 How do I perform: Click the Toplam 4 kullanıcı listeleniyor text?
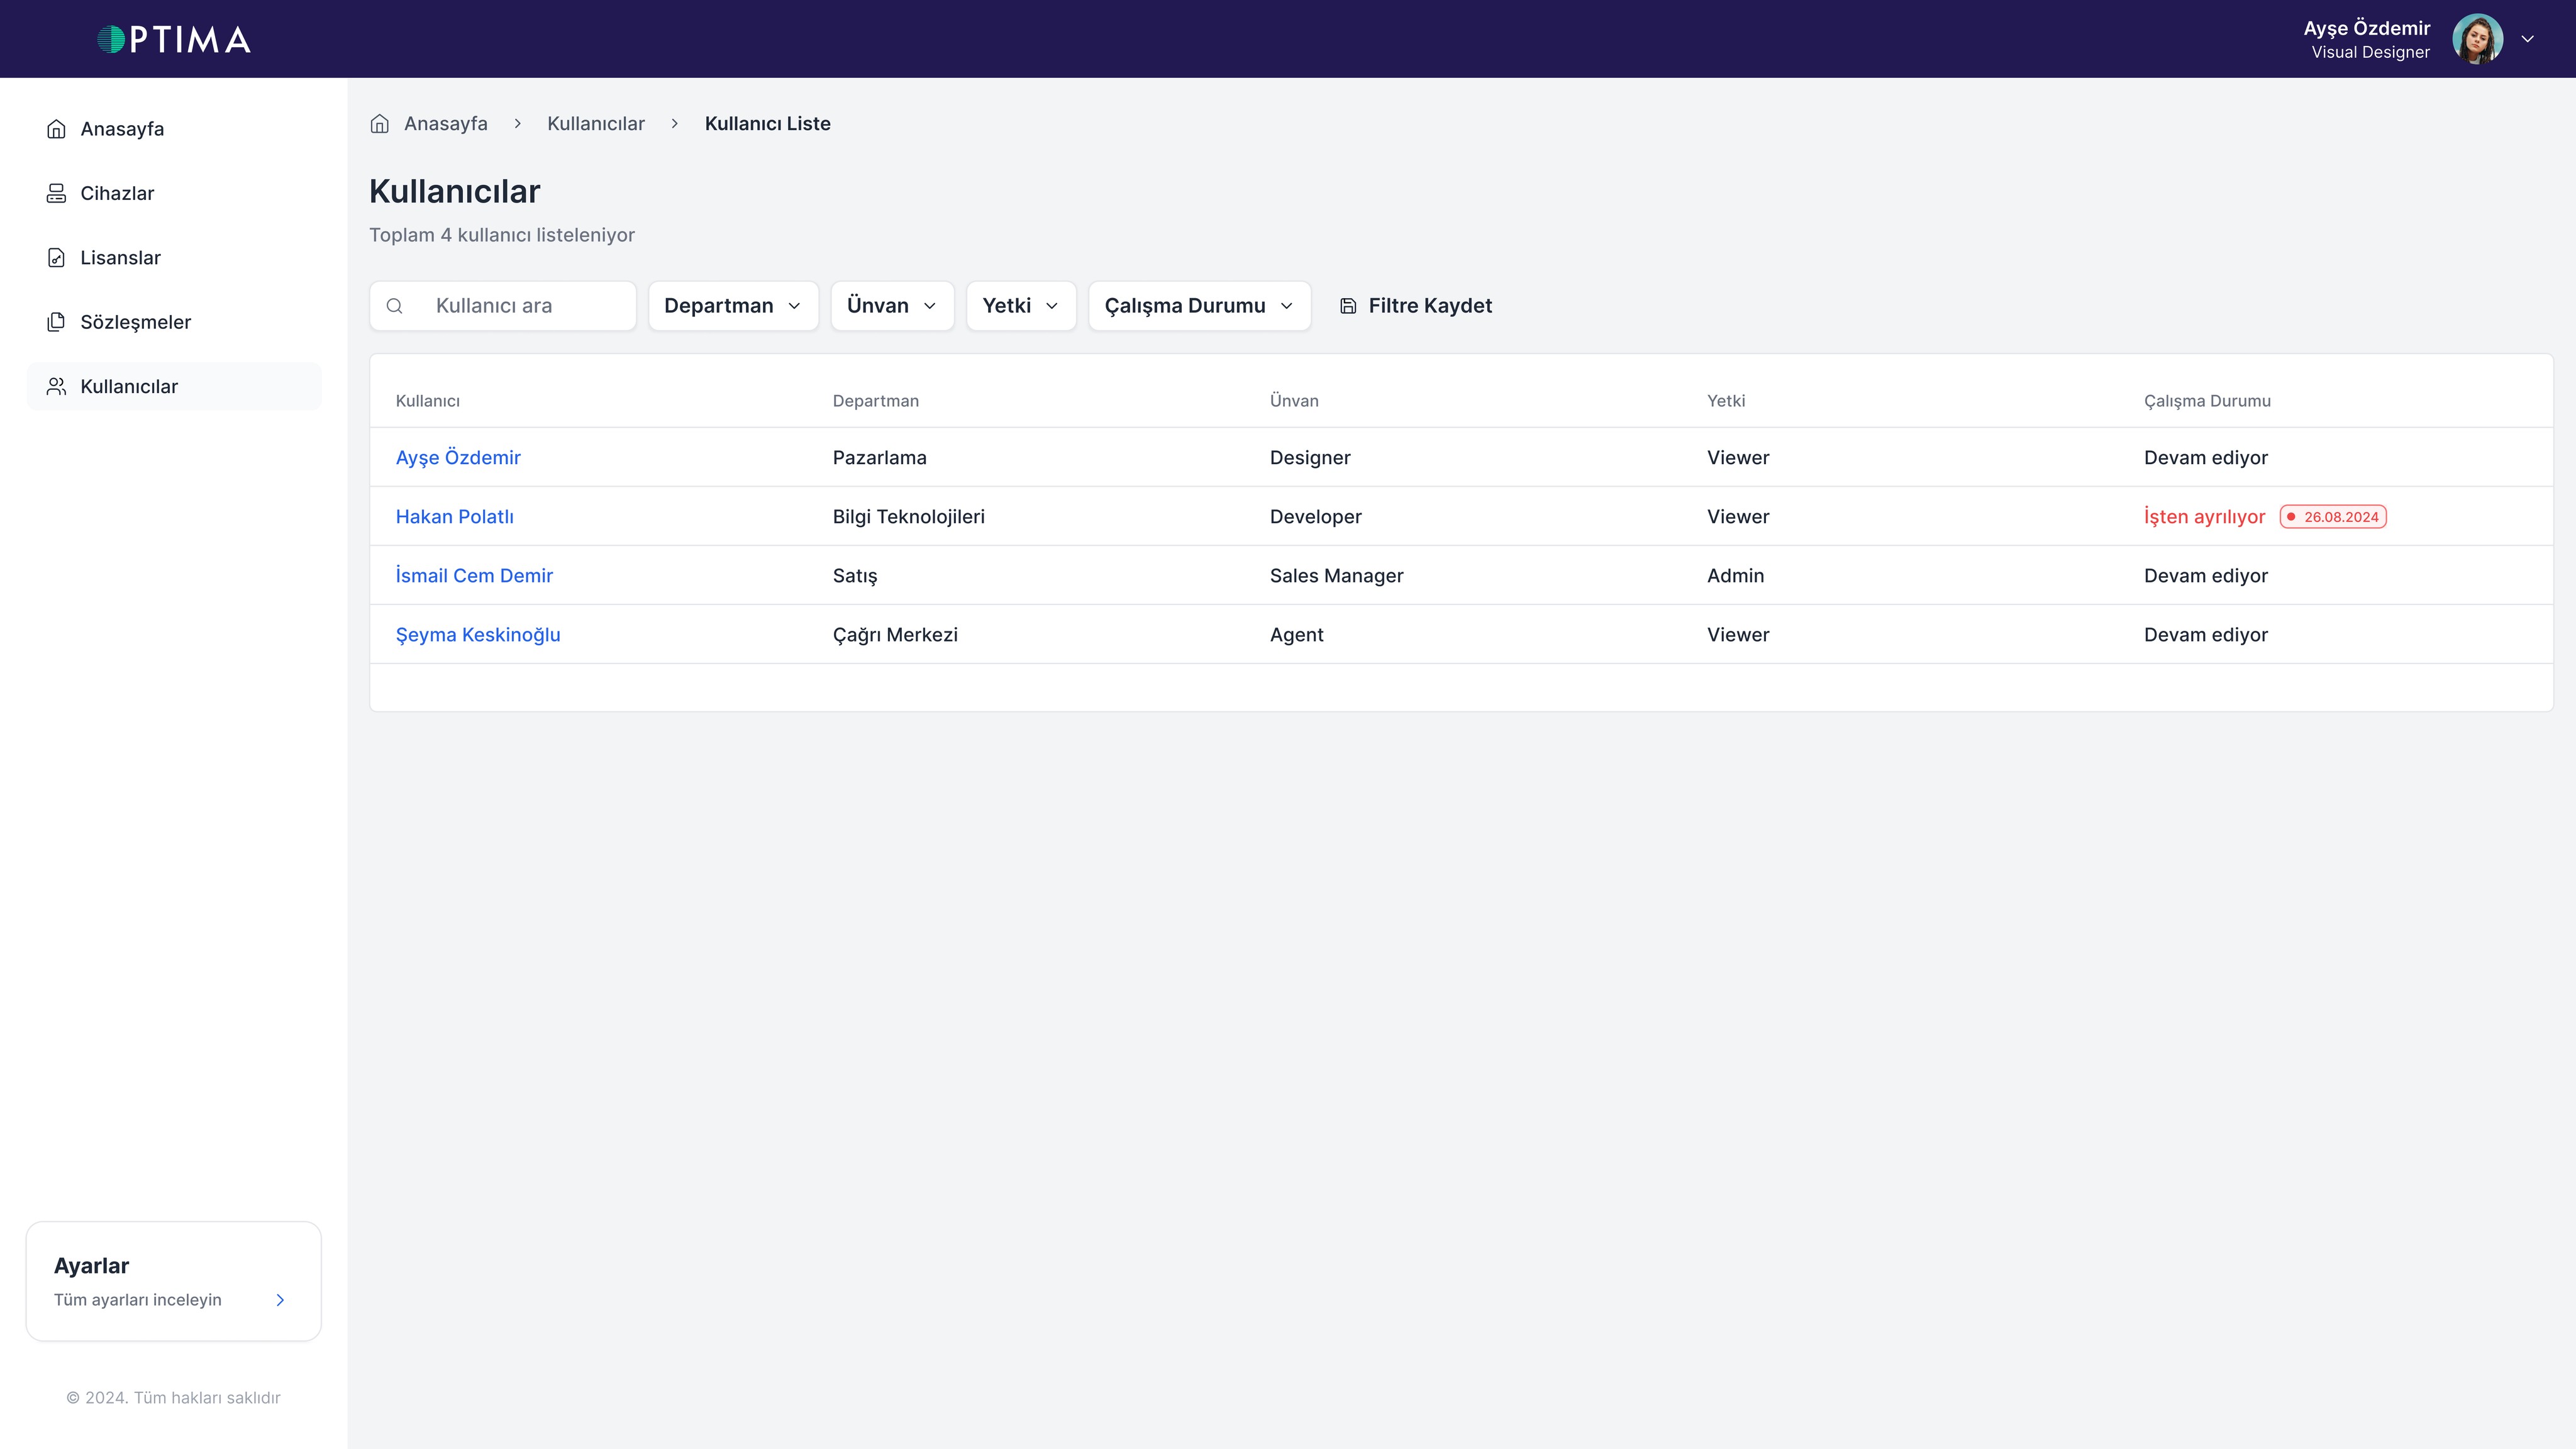(502, 235)
